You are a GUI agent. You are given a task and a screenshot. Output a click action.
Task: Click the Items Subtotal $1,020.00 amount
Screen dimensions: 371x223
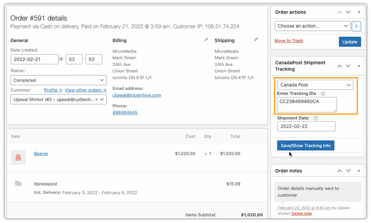click(x=252, y=215)
